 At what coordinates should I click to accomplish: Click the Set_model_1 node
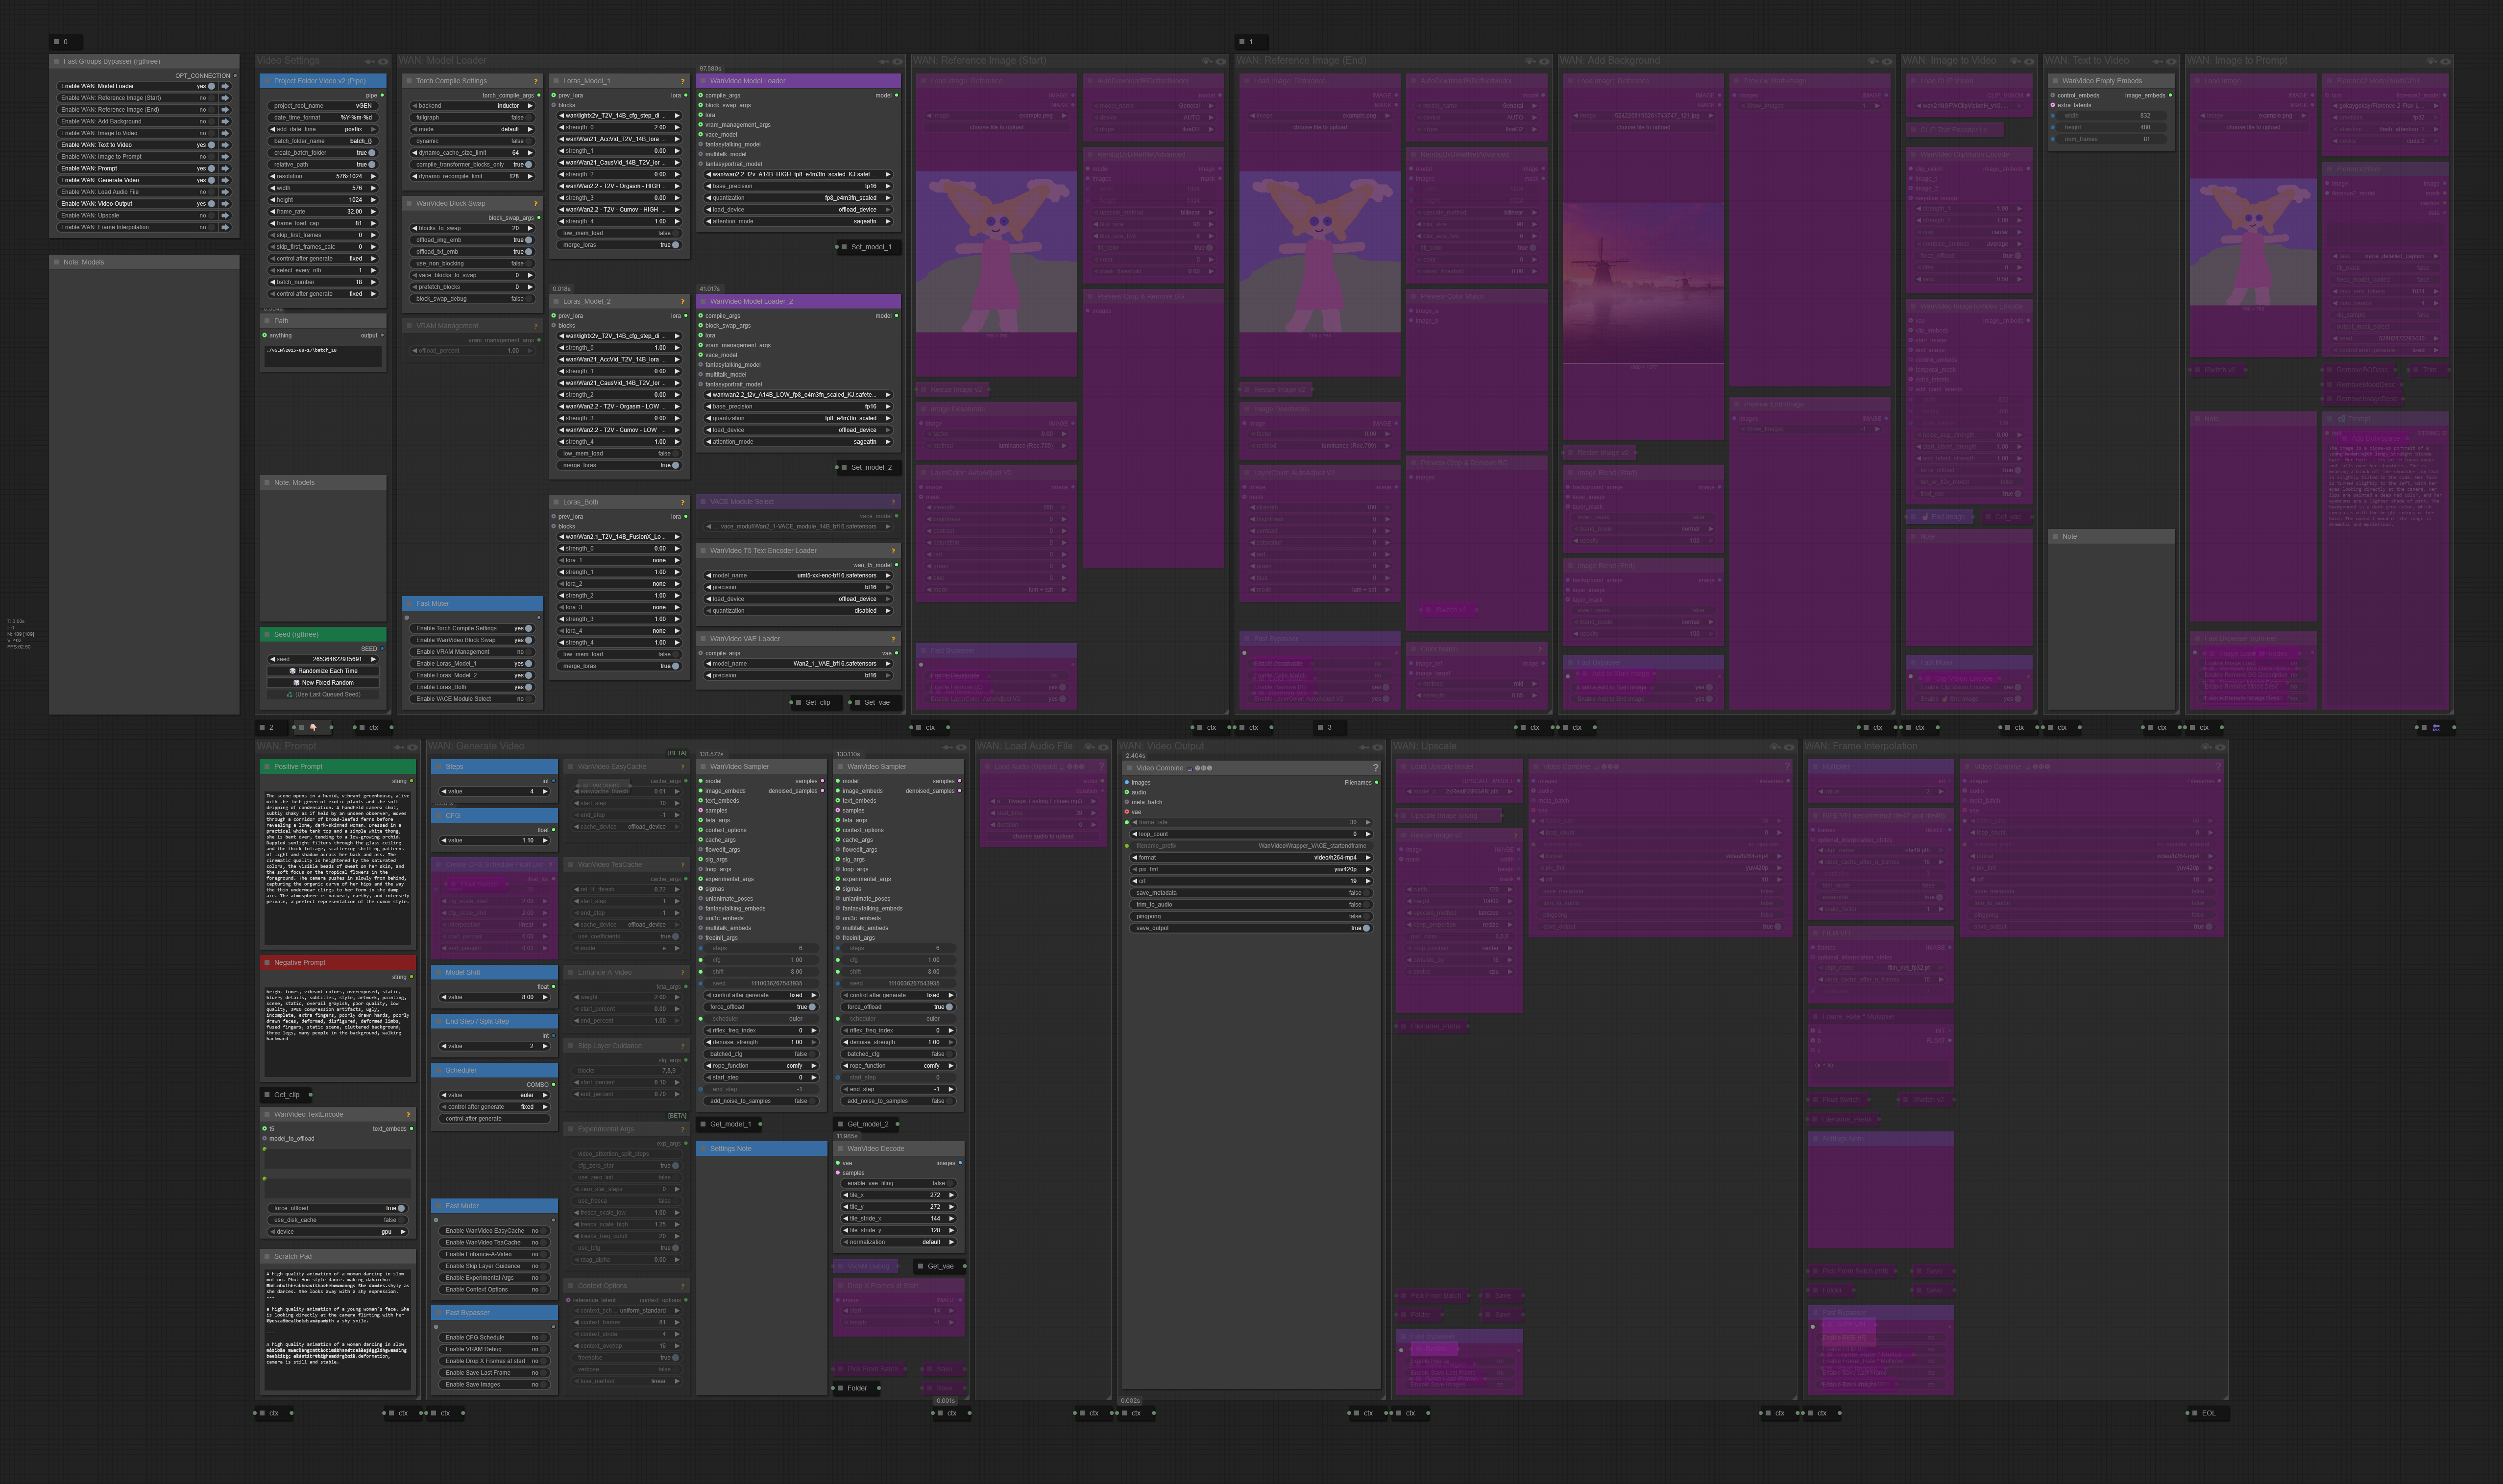coord(868,247)
